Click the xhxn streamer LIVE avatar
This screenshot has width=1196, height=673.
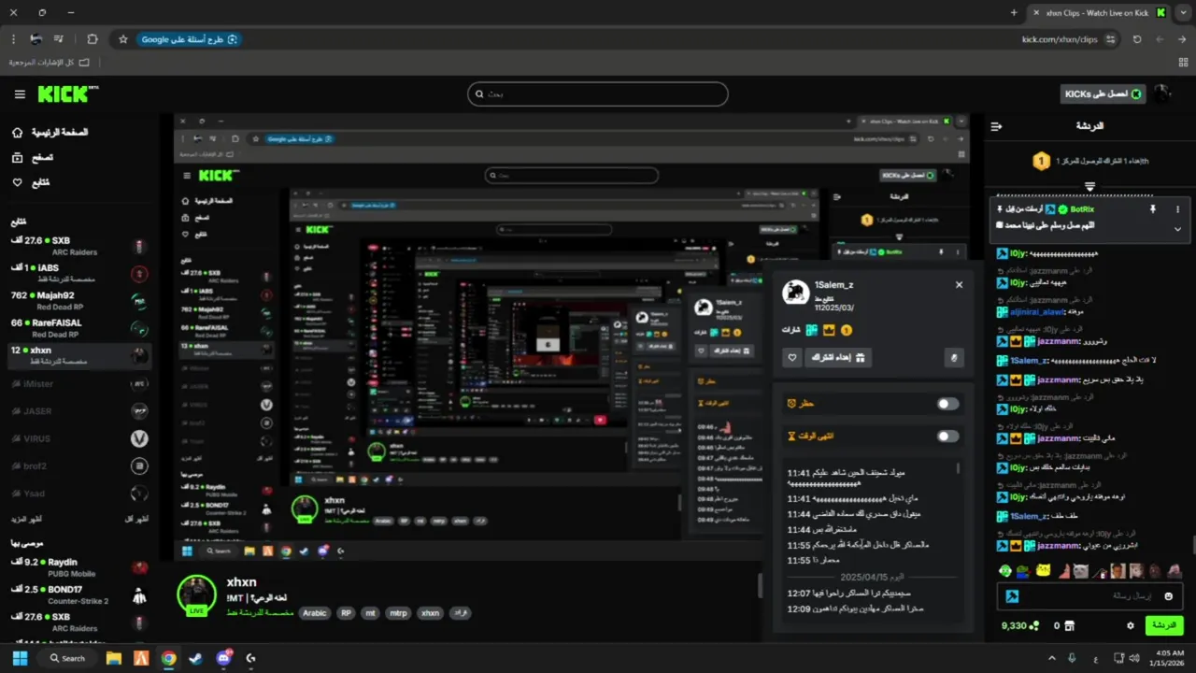coord(197,595)
